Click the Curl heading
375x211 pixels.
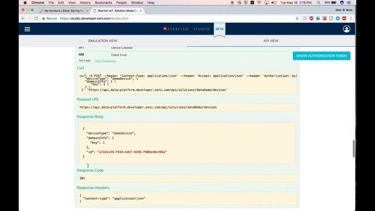[x=80, y=68]
